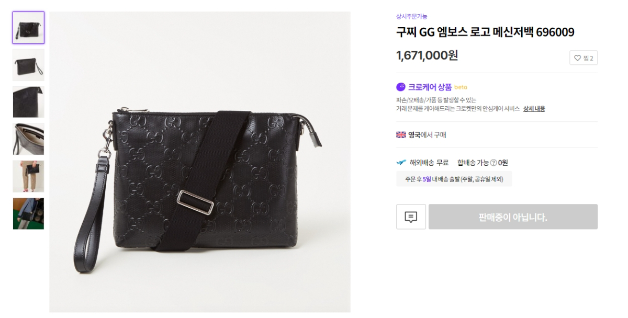Screen dimensions: 628x318
Task: Select the first thumbnail of bag front
Action: pos(28,28)
